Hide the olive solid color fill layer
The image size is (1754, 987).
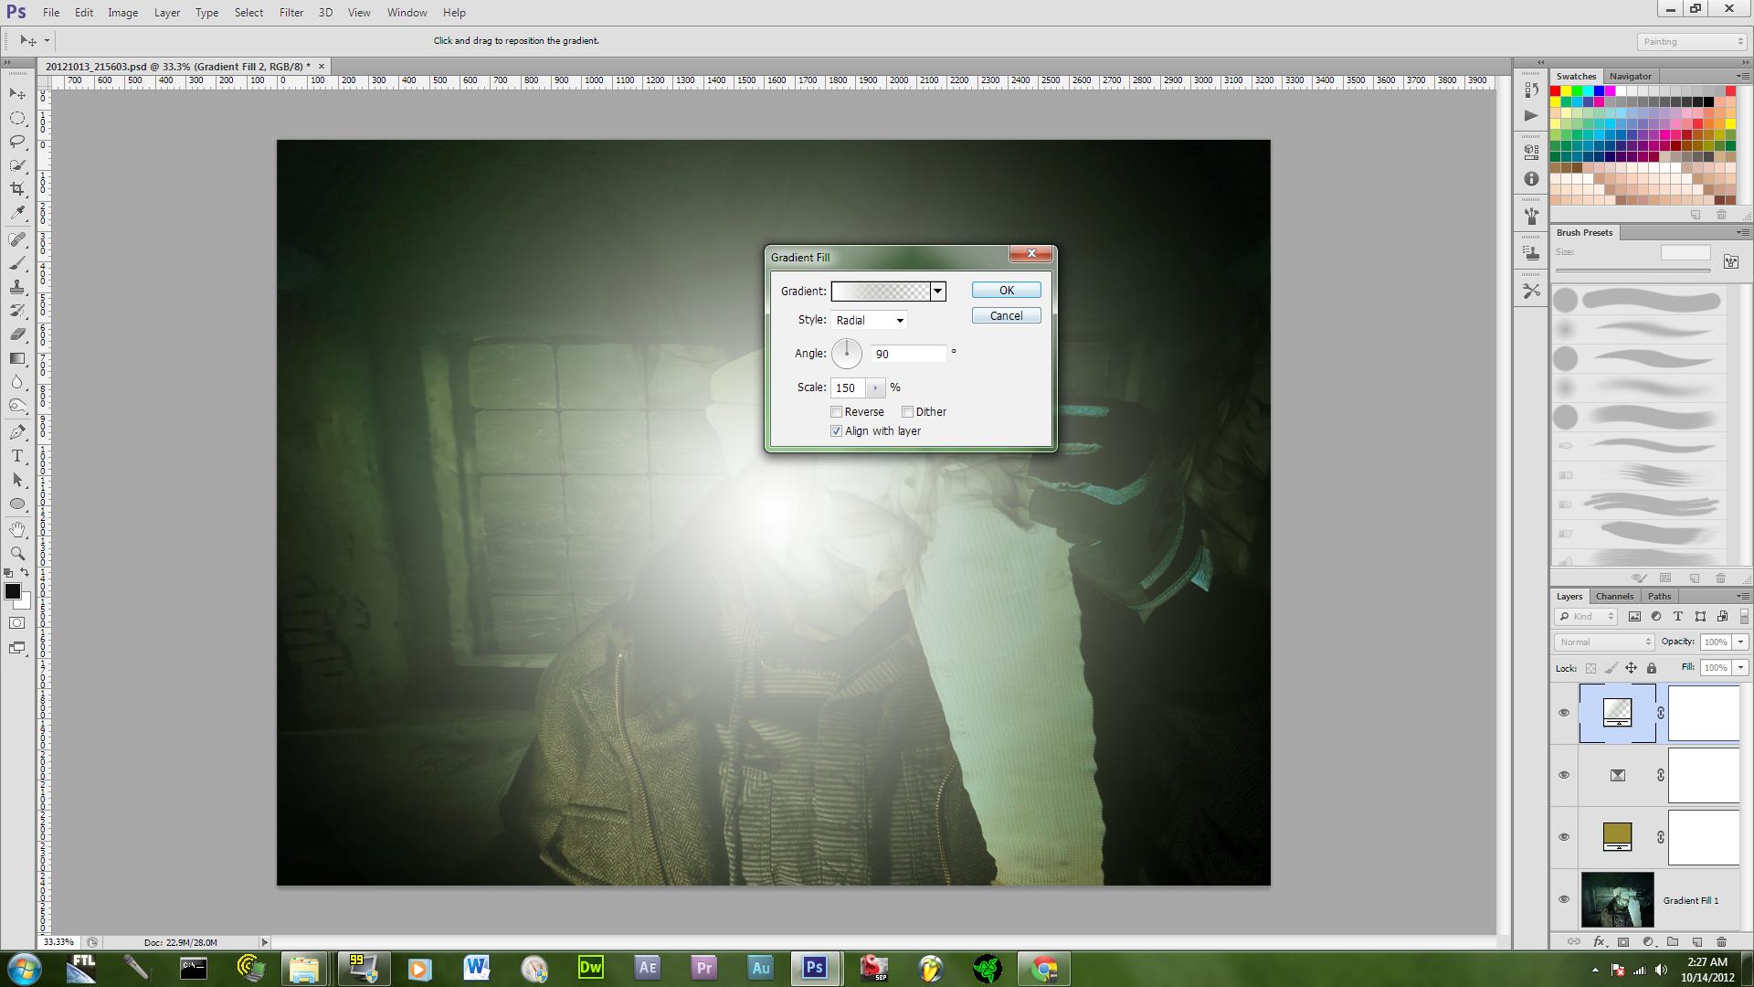pyautogui.click(x=1564, y=837)
